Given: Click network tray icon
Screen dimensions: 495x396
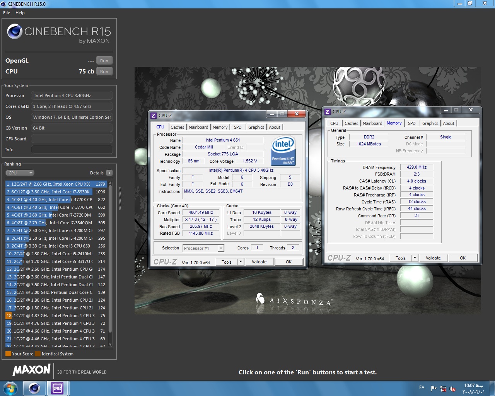Looking at the screenshot, I should (443, 388).
